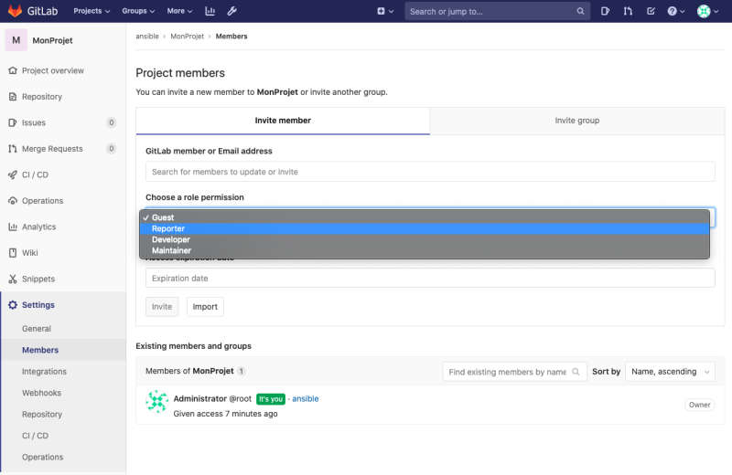Open the Wiki sidebar item
Screen dimensions: 732x475
[30, 253]
